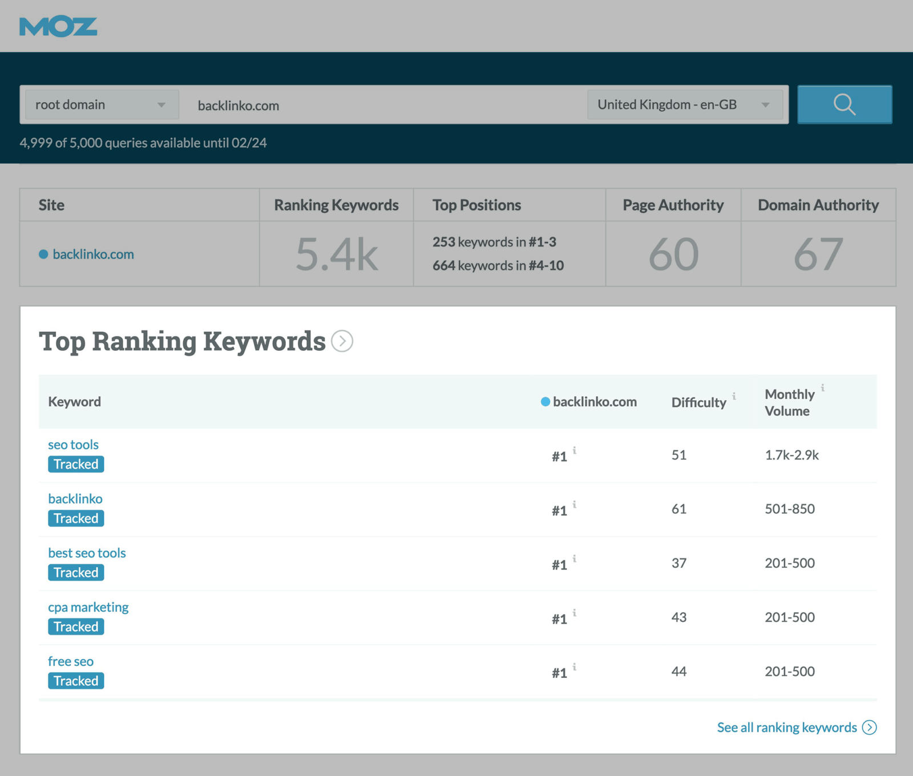913x776 pixels.
Task: Click Tracked badge under best seo tools
Action: (x=76, y=572)
